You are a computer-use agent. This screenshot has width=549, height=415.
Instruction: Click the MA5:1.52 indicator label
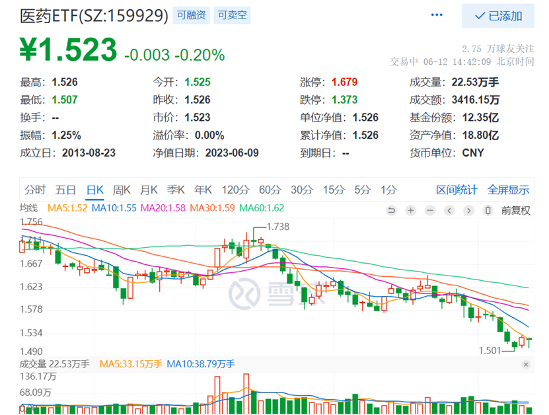pos(67,208)
